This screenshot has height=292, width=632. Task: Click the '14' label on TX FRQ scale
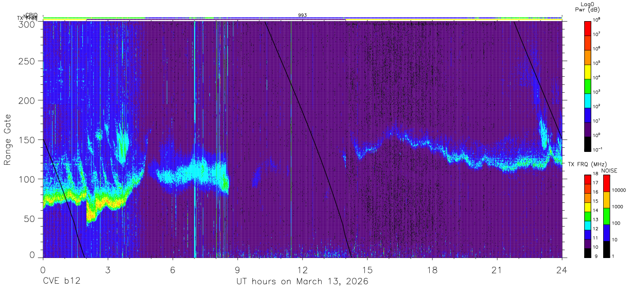596,211
